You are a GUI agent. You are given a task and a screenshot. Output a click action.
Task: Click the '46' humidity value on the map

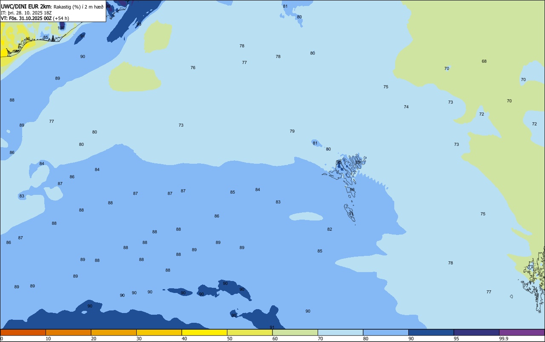click(28, 39)
